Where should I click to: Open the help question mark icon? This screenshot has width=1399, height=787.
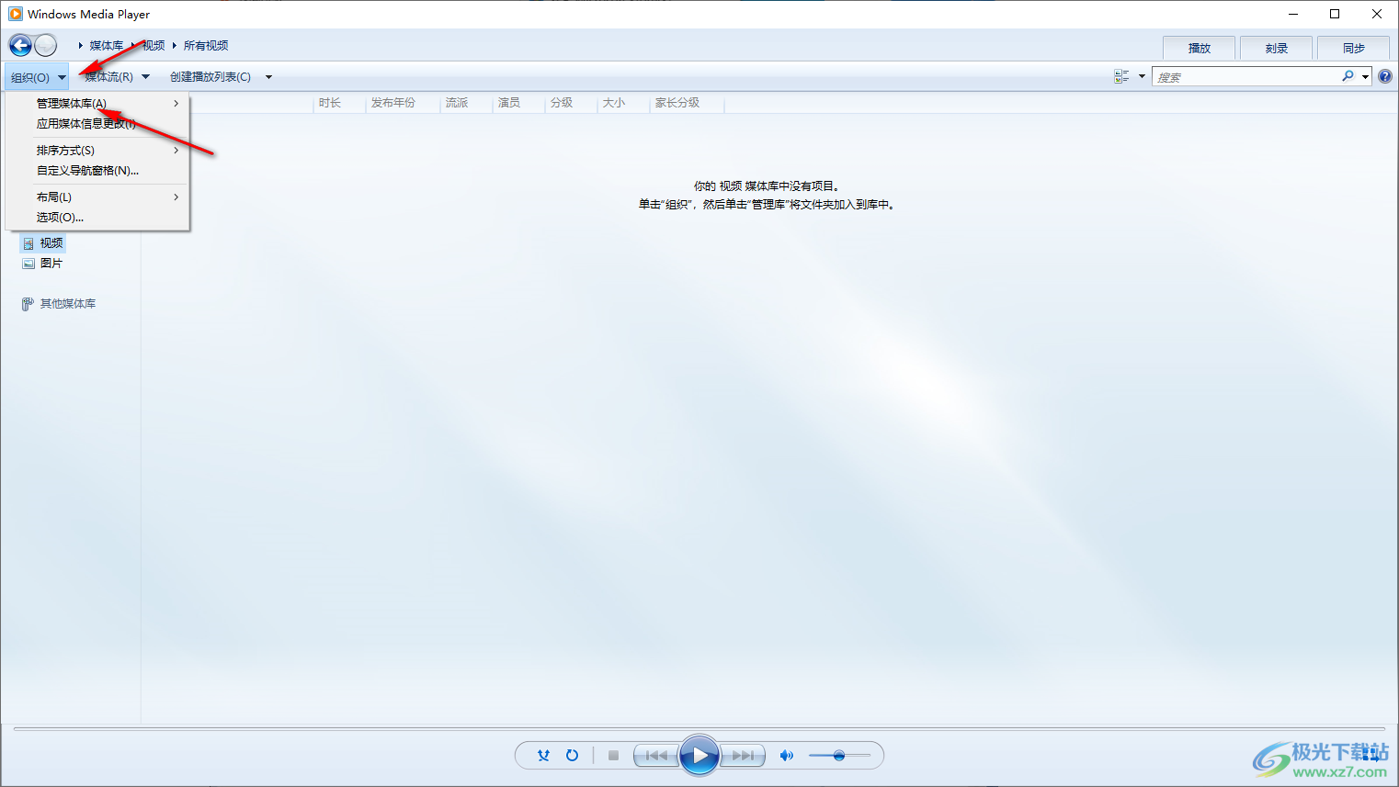point(1385,76)
